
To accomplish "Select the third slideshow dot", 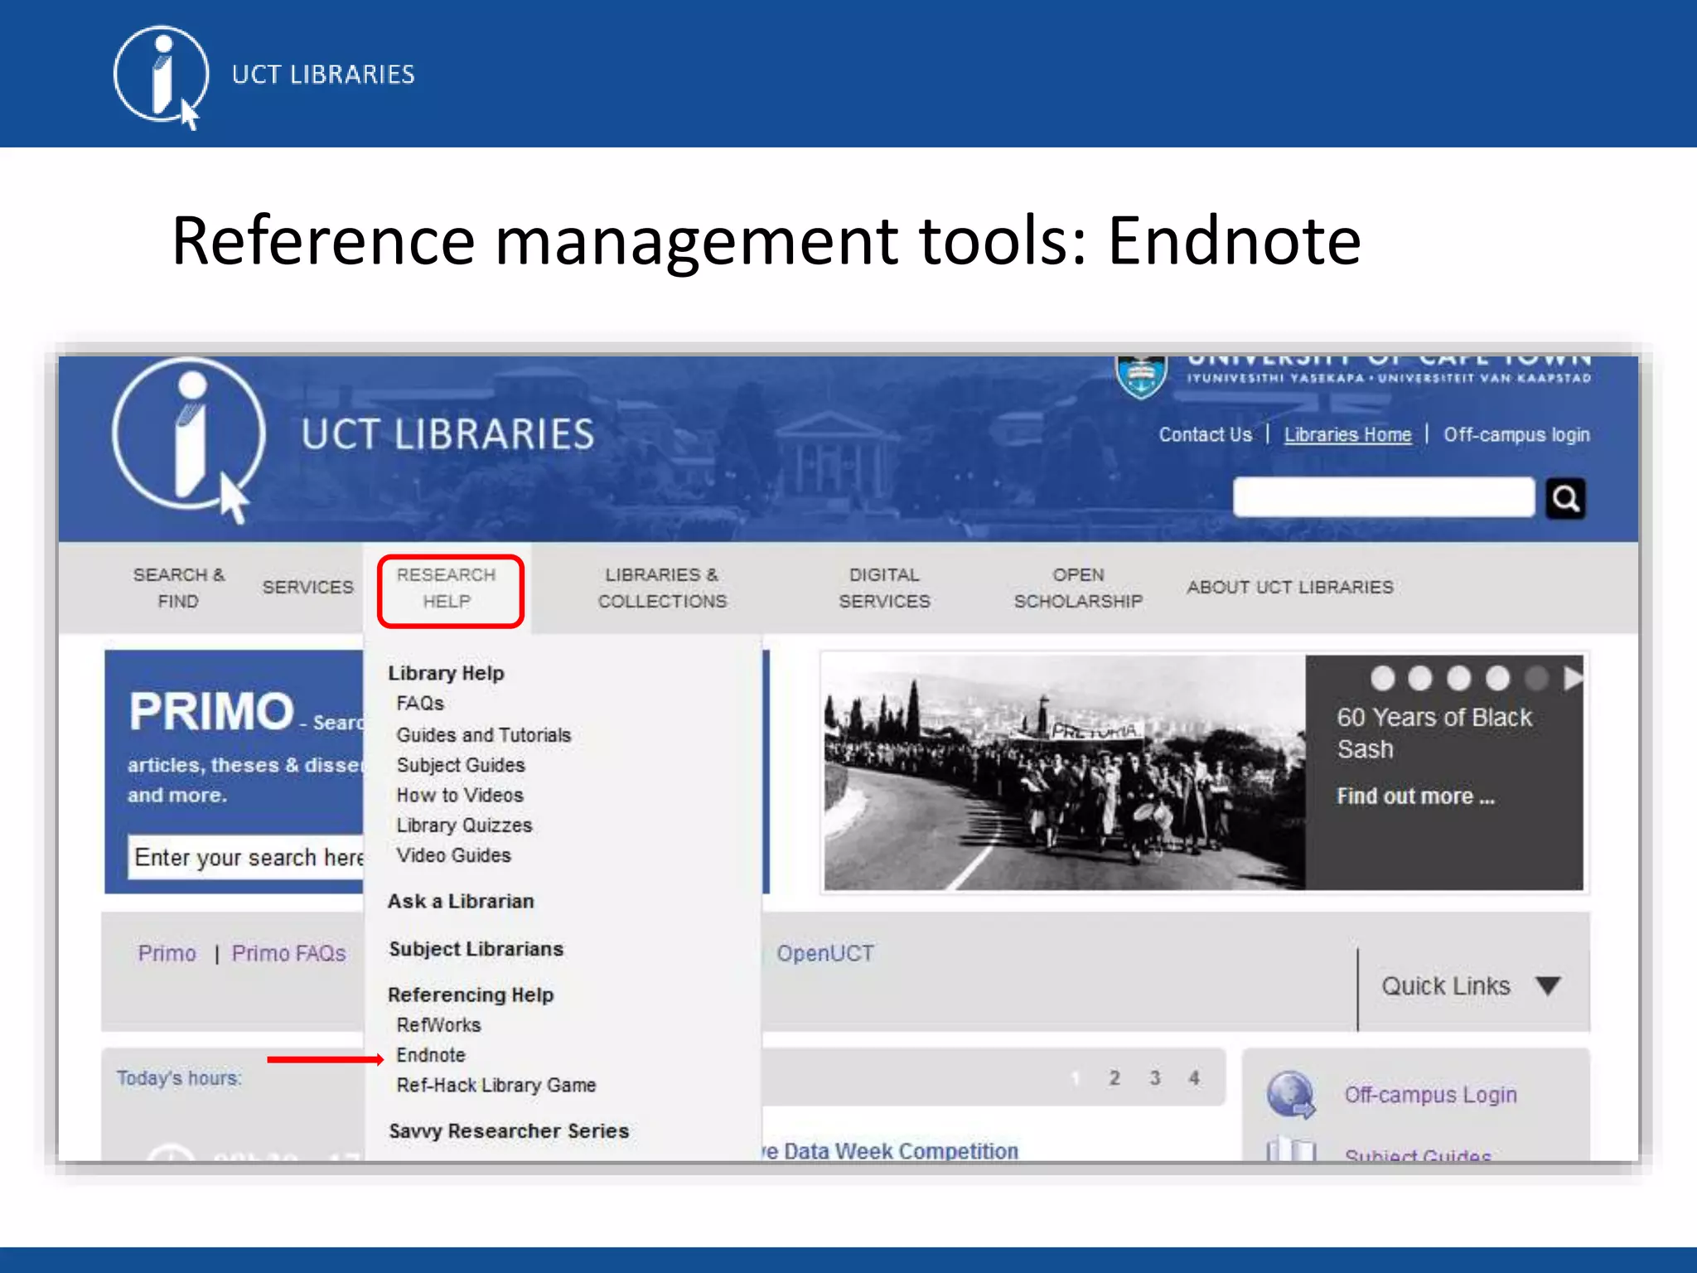I will [1458, 679].
